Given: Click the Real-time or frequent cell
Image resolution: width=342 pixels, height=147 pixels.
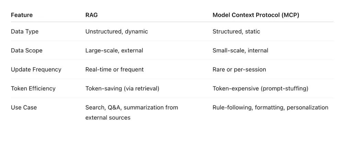Looking at the screenshot, I should 114,70.
